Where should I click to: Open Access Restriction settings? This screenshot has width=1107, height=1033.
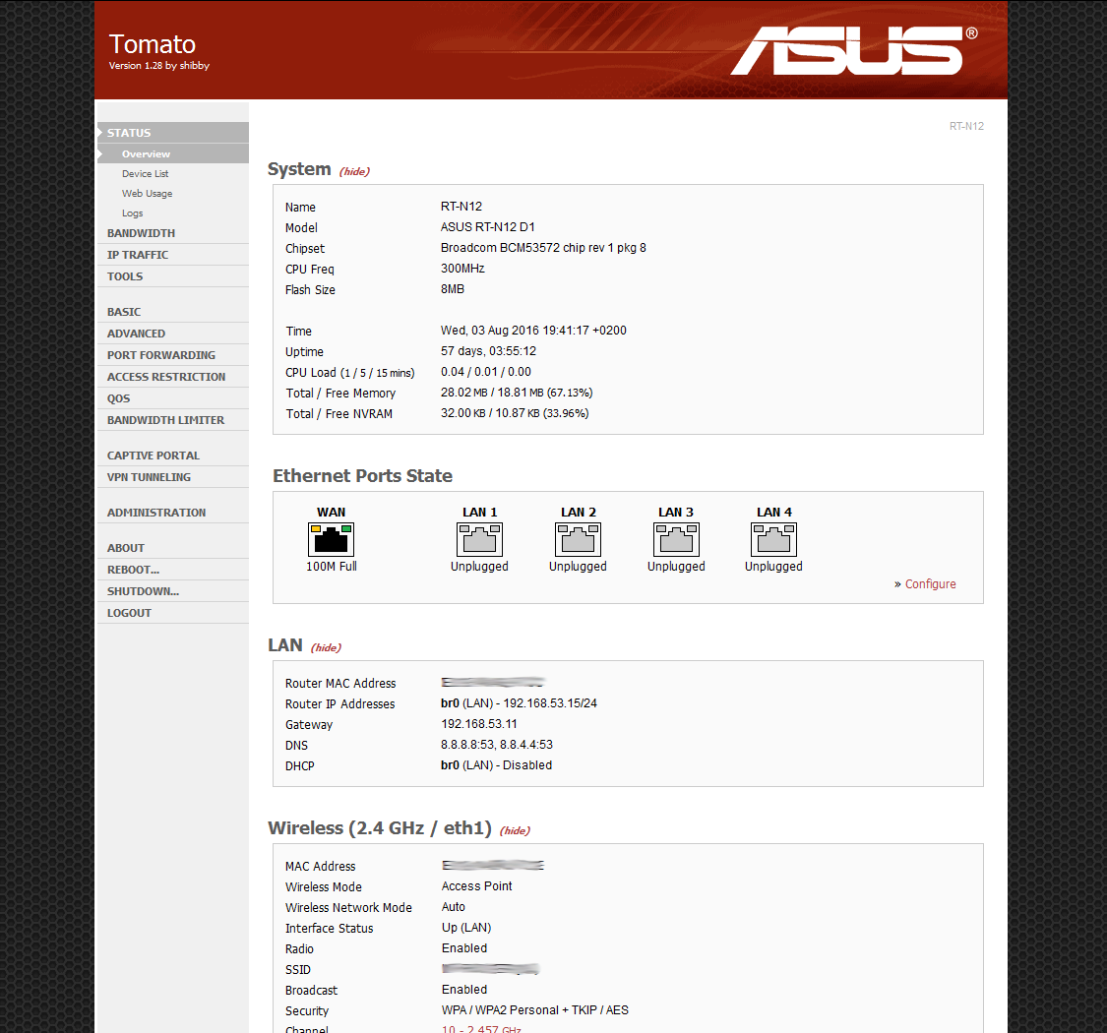pyautogui.click(x=173, y=377)
